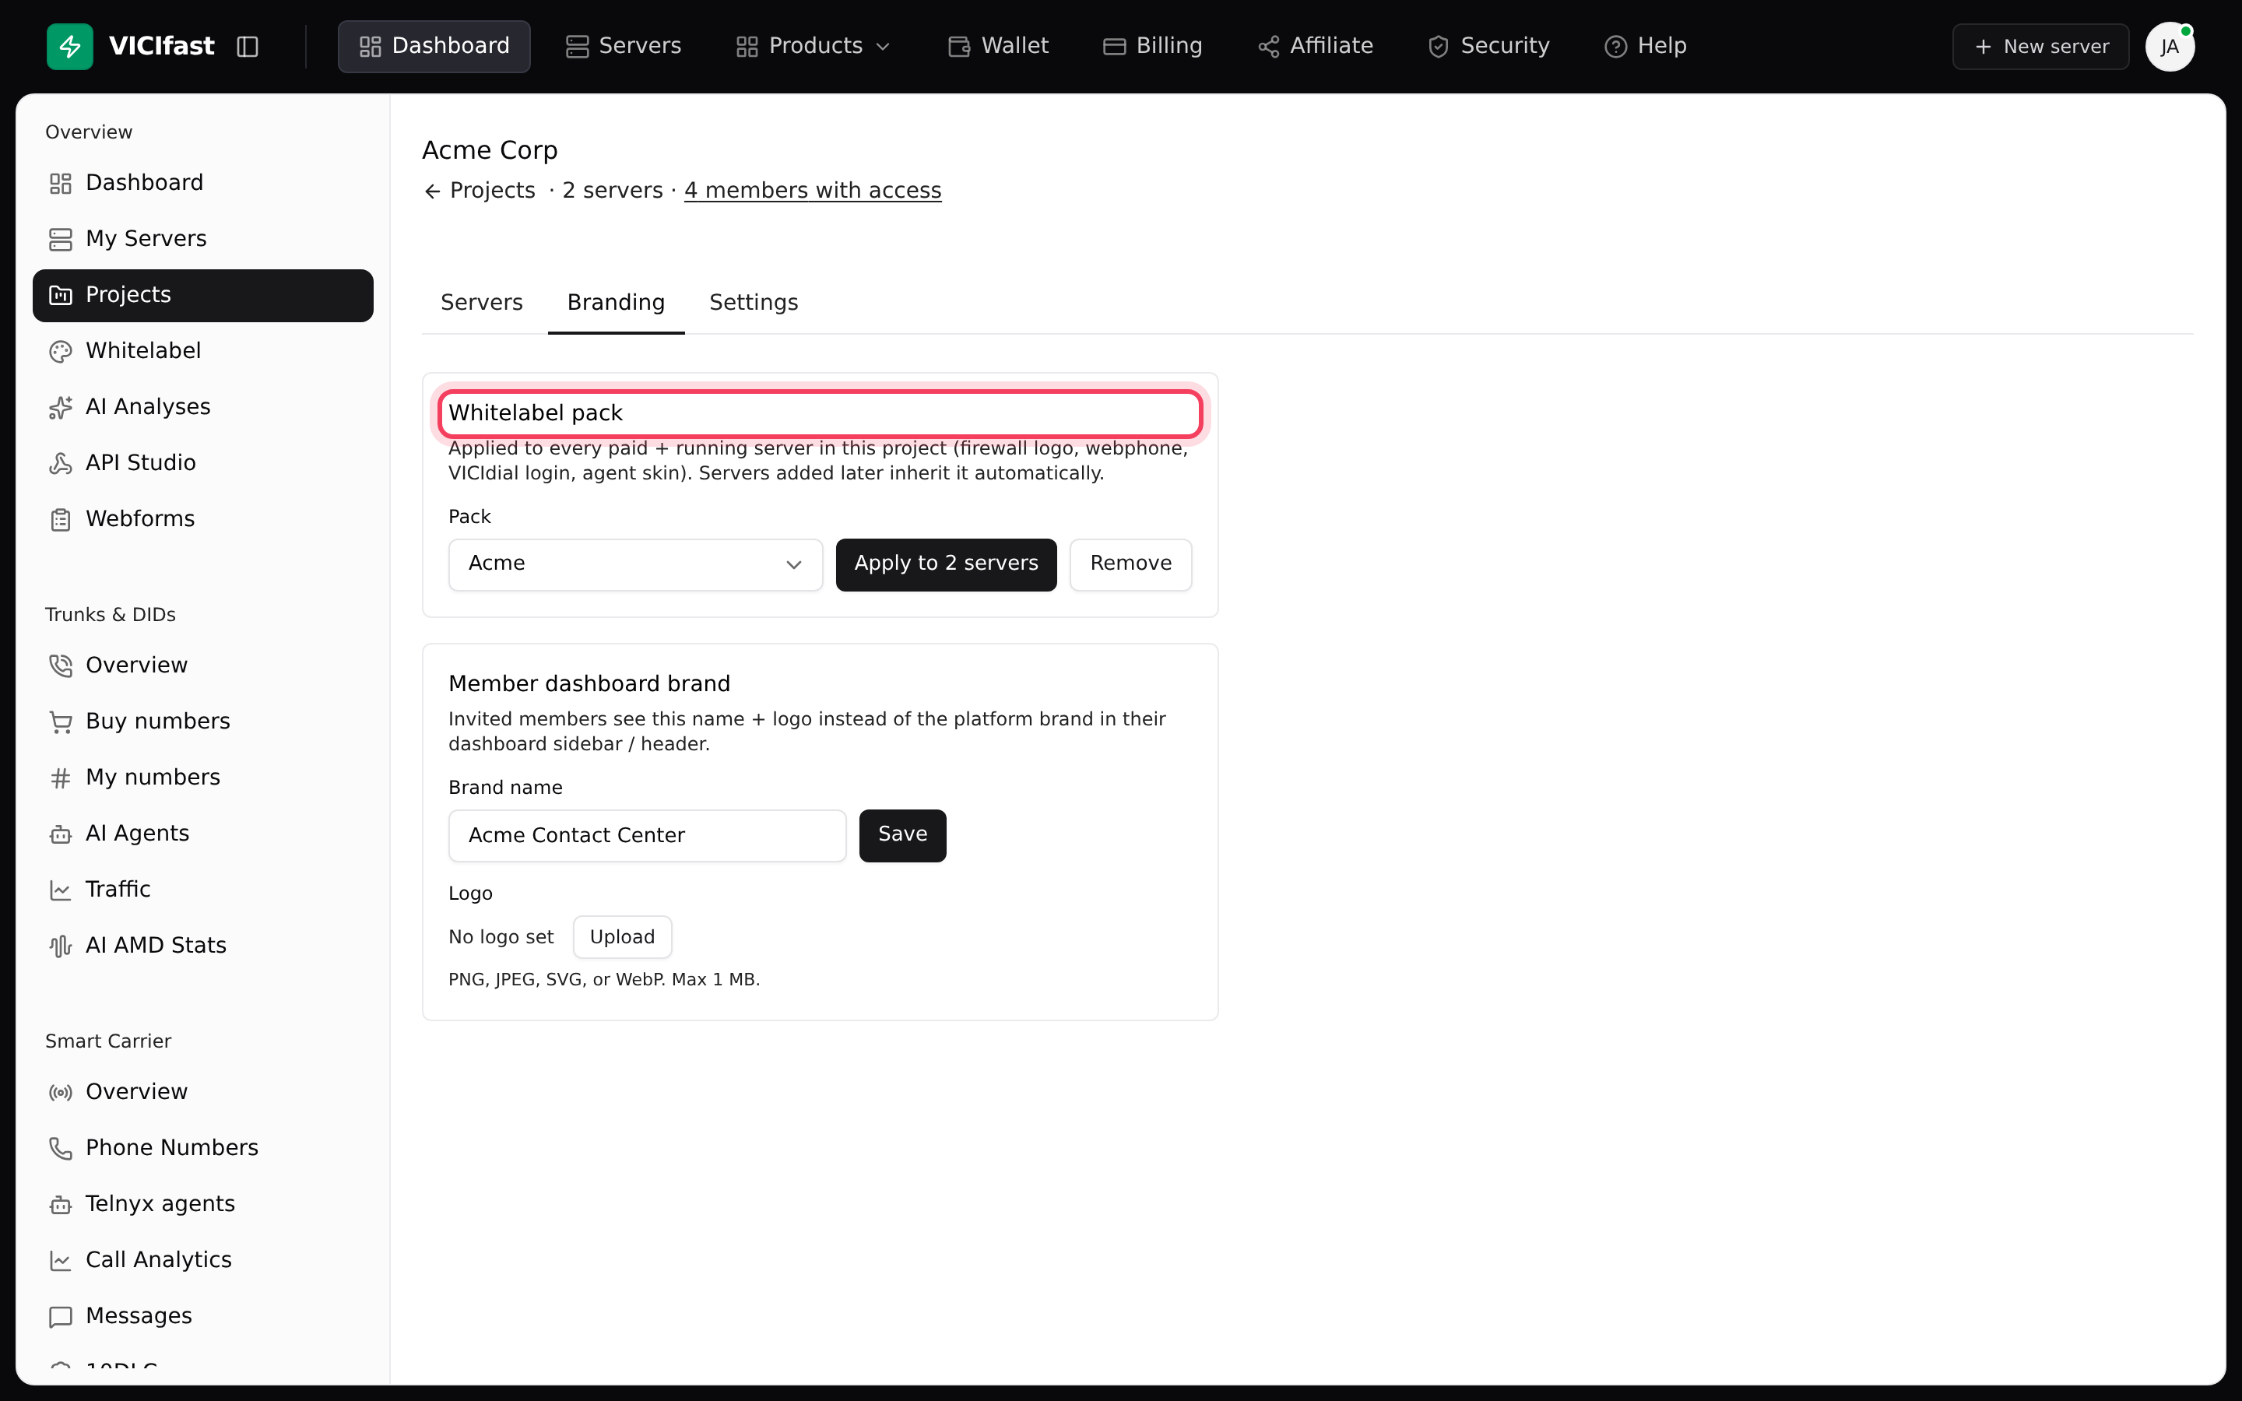The height and width of the screenshot is (1401, 2242).
Task: Open the Pack dropdown showing Acme
Action: tap(635, 564)
